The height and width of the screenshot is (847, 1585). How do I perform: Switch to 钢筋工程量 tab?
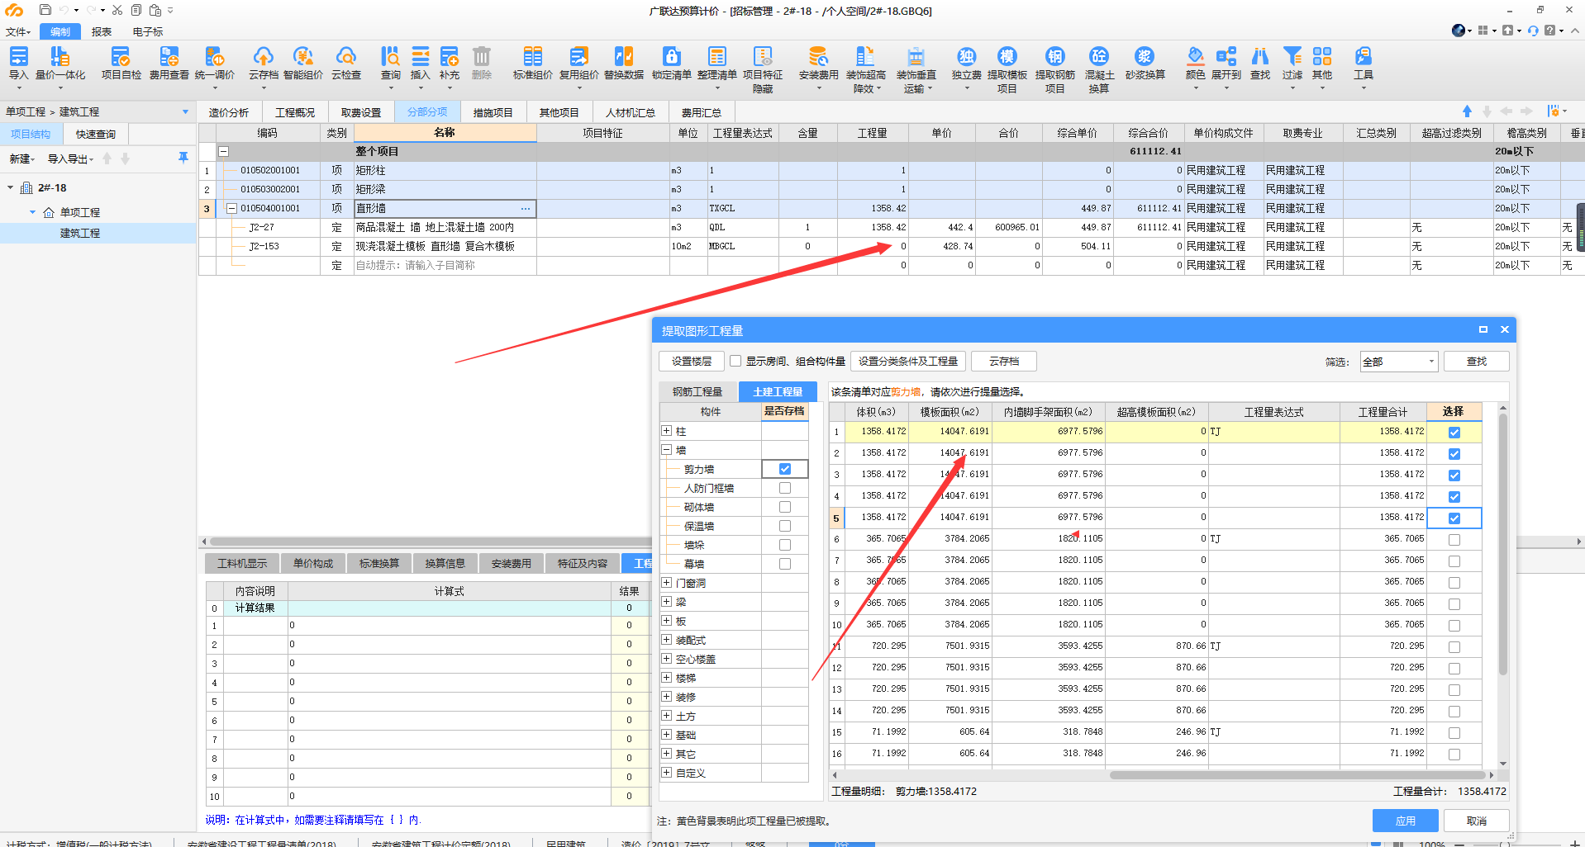coord(697,392)
